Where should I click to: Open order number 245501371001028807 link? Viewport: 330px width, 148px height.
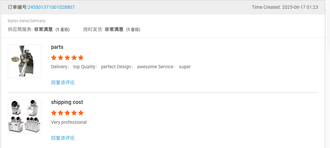coord(51,7)
